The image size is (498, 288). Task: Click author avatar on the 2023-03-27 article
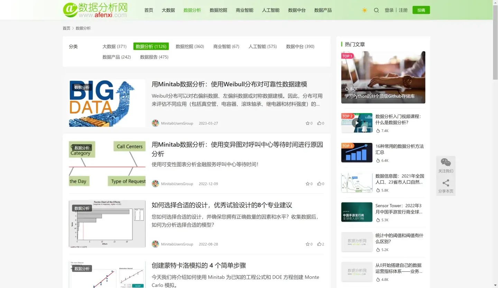(x=155, y=123)
